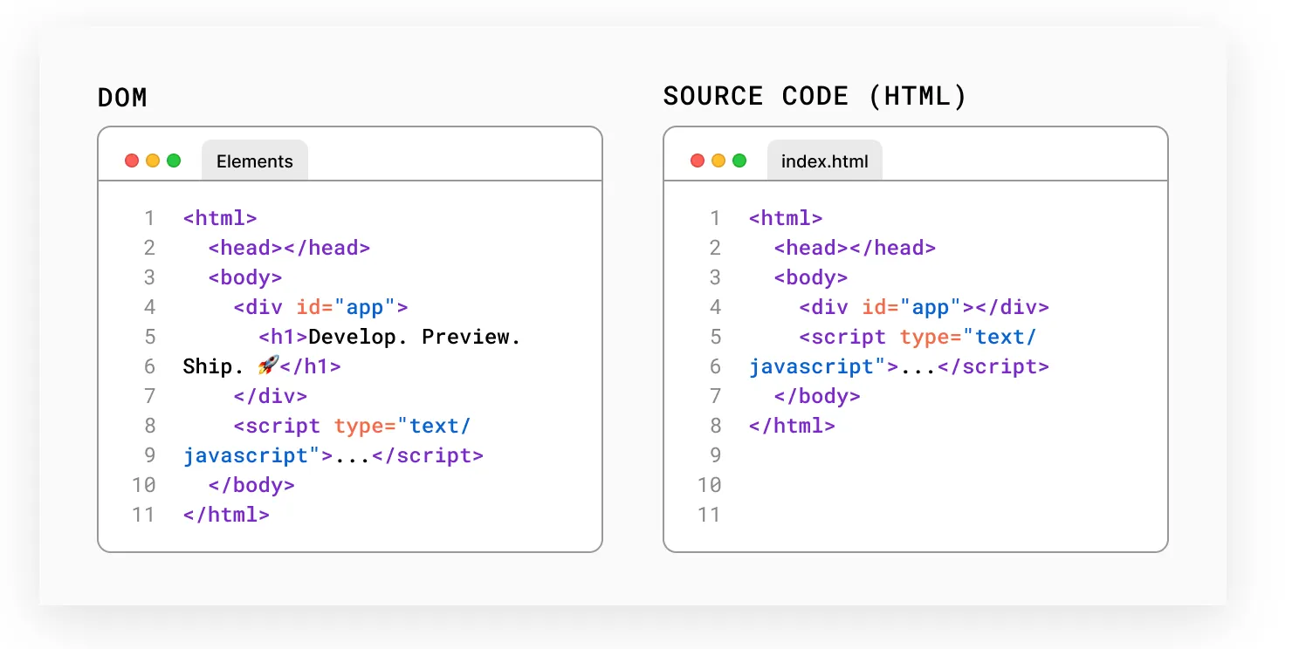Screen dimensions: 1306x649
Task: Click the red close dot in index.html window
Action: [x=698, y=161]
